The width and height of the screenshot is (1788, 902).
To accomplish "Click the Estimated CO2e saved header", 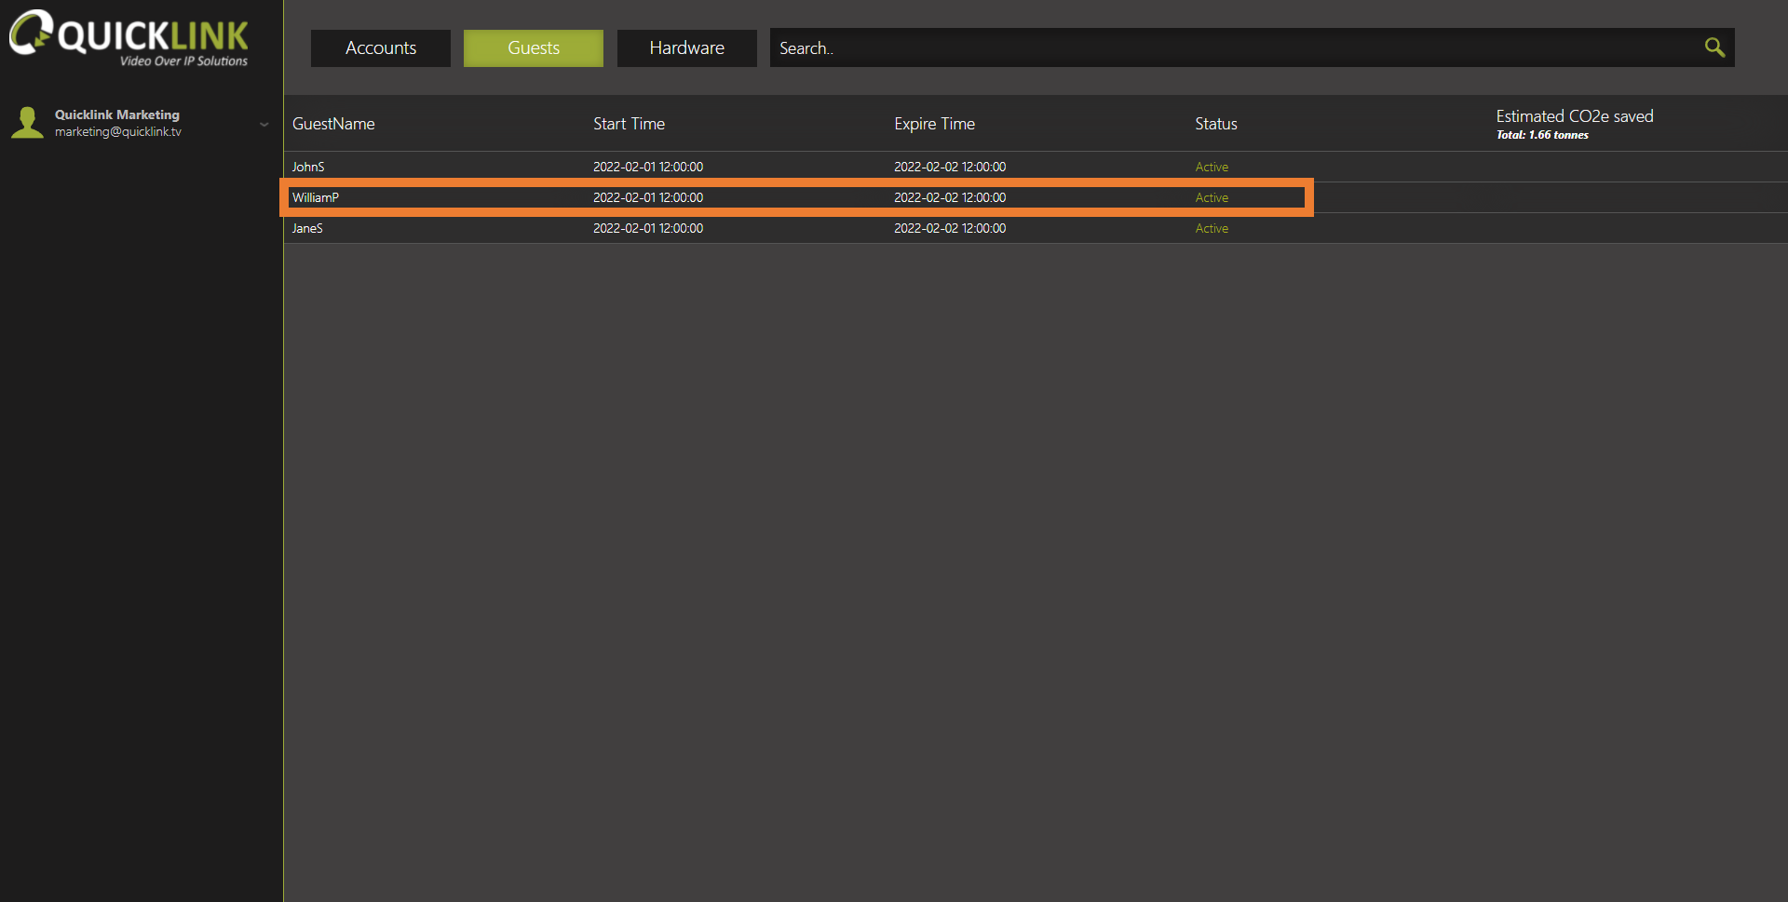I will tap(1575, 116).
